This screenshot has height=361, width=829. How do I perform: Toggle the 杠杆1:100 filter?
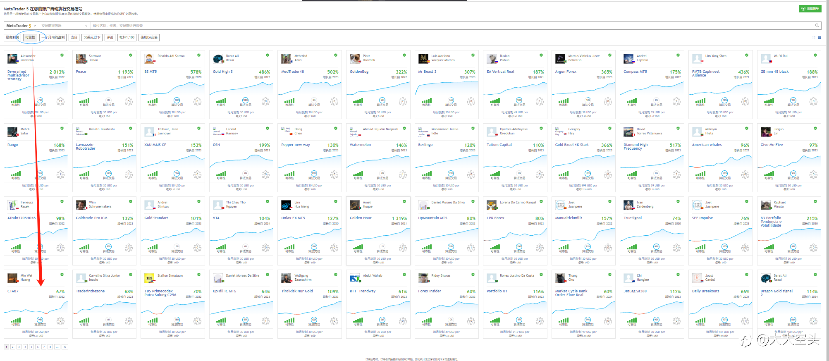click(x=127, y=37)
